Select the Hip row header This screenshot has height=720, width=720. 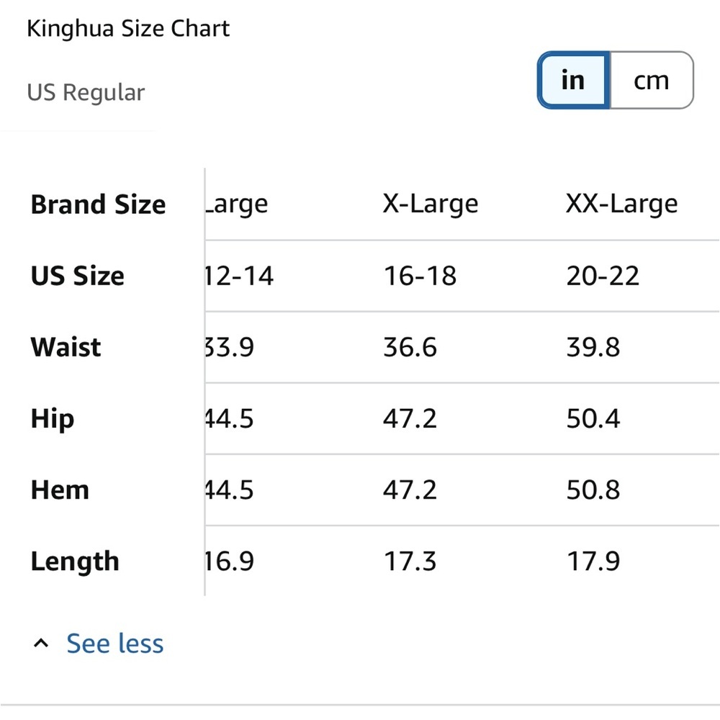pyautogui.click(x=53, y=418)
